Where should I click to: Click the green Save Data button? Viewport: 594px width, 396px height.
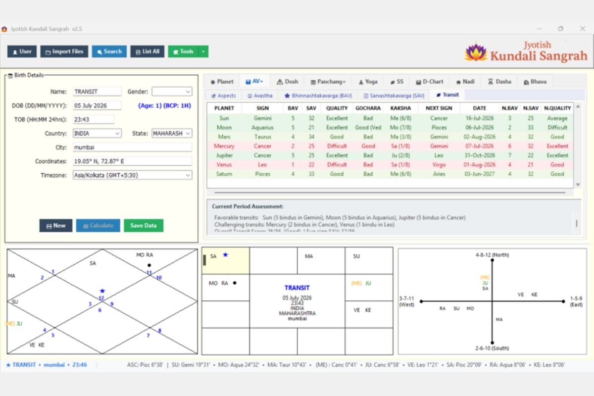click(144, 226)
